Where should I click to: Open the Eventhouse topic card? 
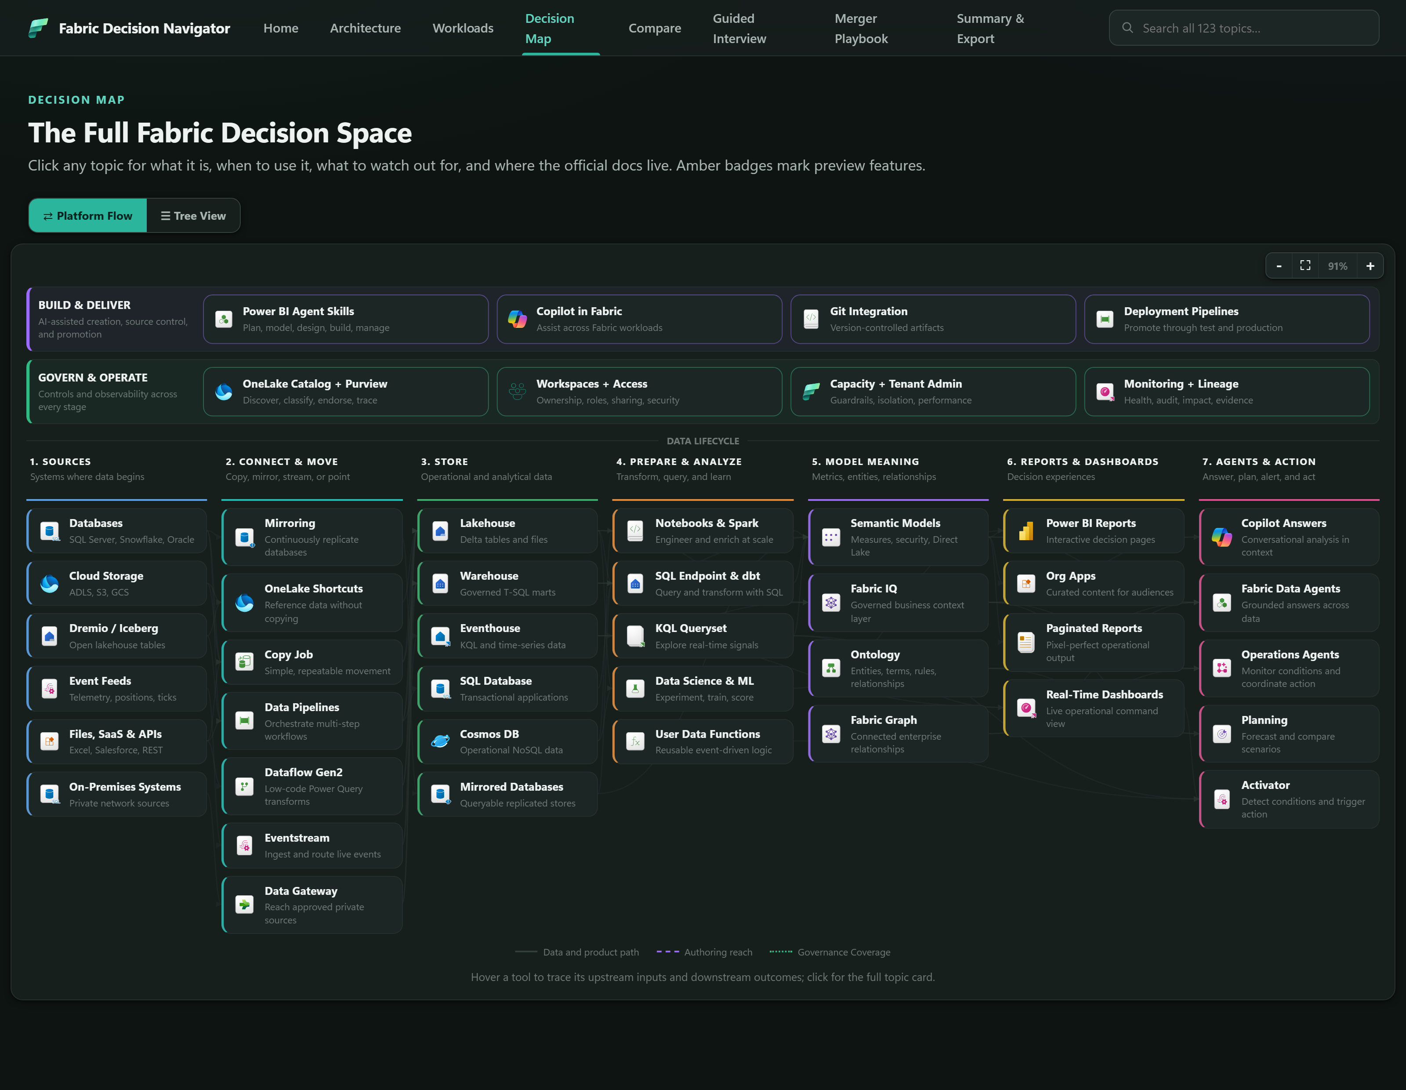pos(507,636)
